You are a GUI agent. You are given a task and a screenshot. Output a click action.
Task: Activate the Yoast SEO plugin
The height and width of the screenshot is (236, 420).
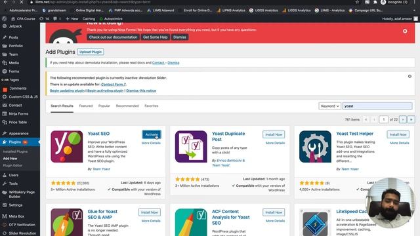152,134
